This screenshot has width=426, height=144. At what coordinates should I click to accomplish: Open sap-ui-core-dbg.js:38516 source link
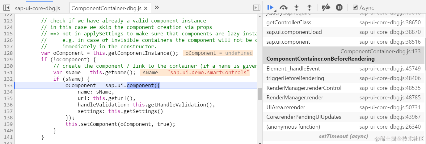coord(390,42)
